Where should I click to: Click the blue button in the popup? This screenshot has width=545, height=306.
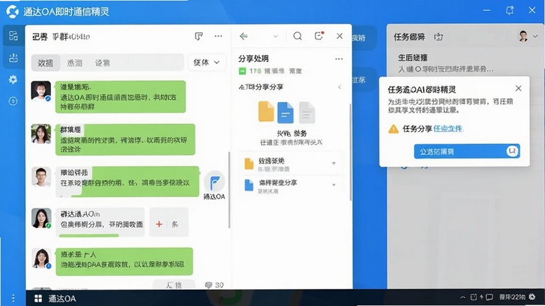point(467,151)
